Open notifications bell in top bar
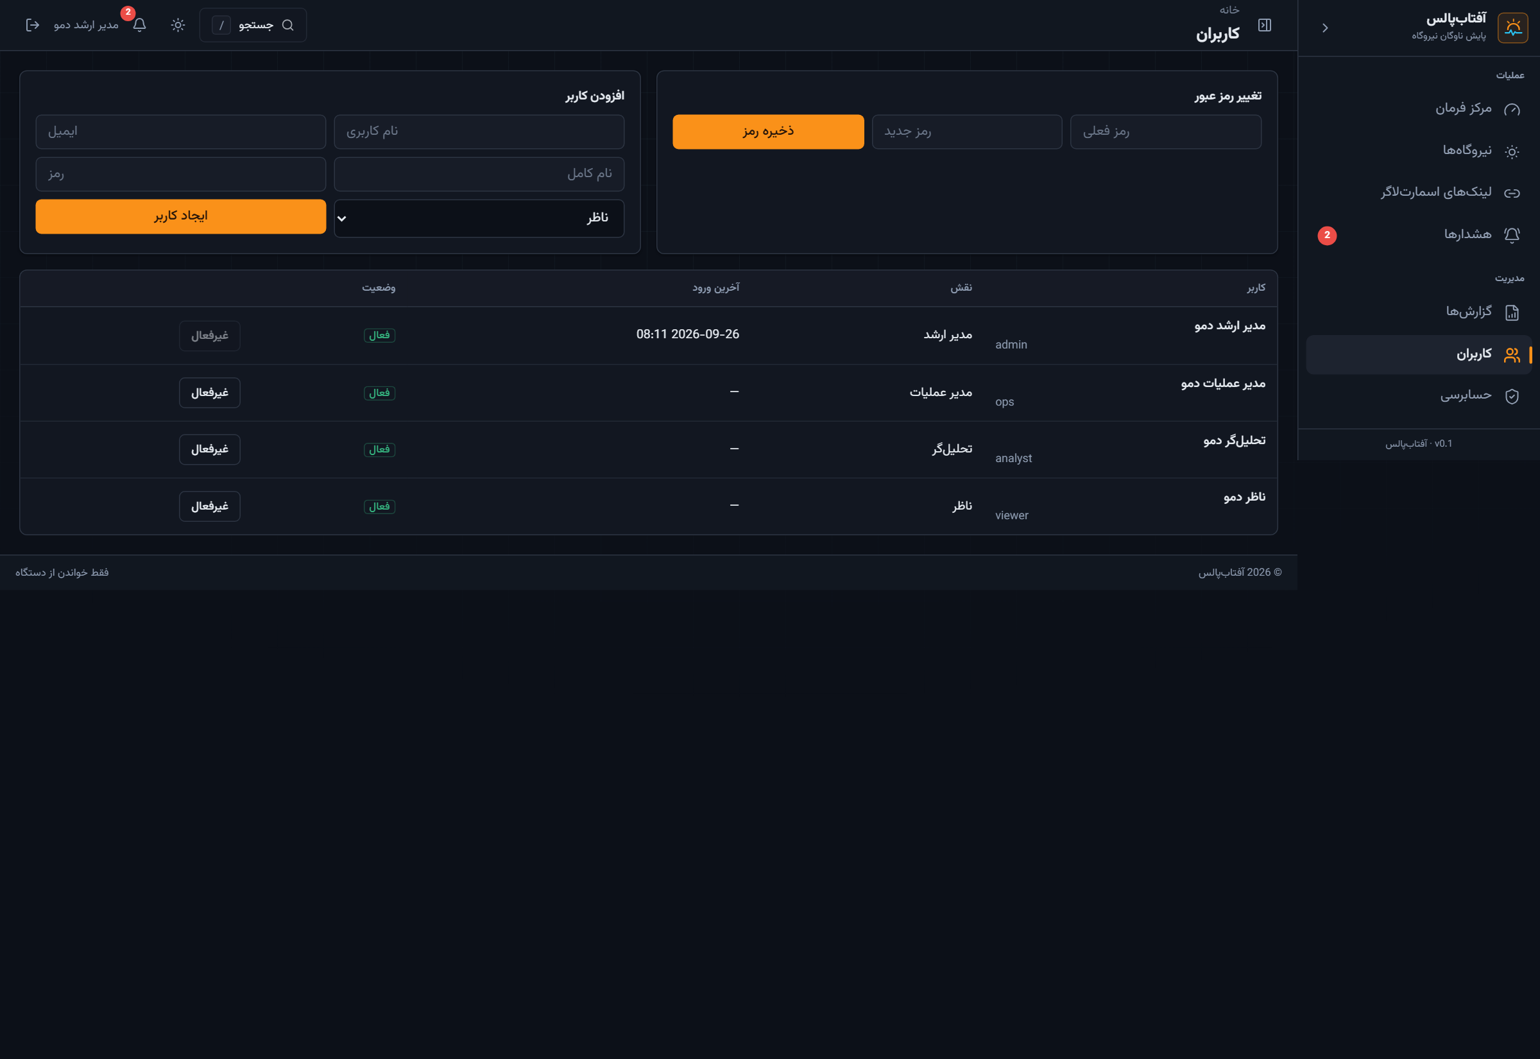This screenshot has height=1059, width=1540. [x=139, y=25]
